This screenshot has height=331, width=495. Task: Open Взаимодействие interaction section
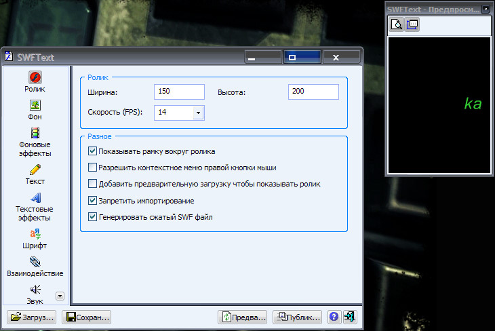pyautogui.click(x=35, y=267)
